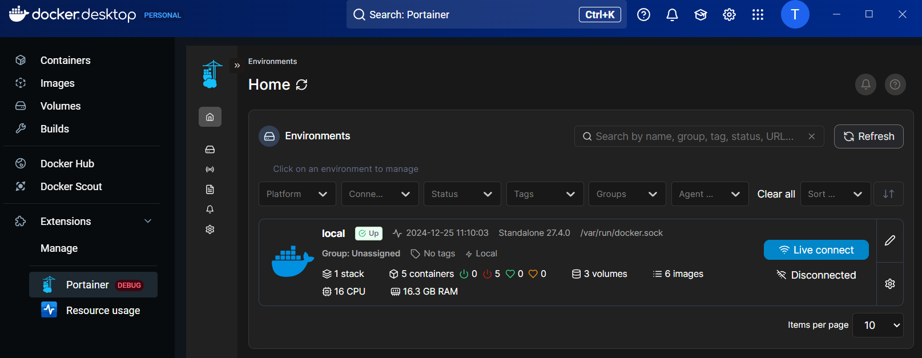The height and width of the screenshot is (358, 922).
Task: Expand the Portainer sidebar with double chevron
Action: click(237, 66)
